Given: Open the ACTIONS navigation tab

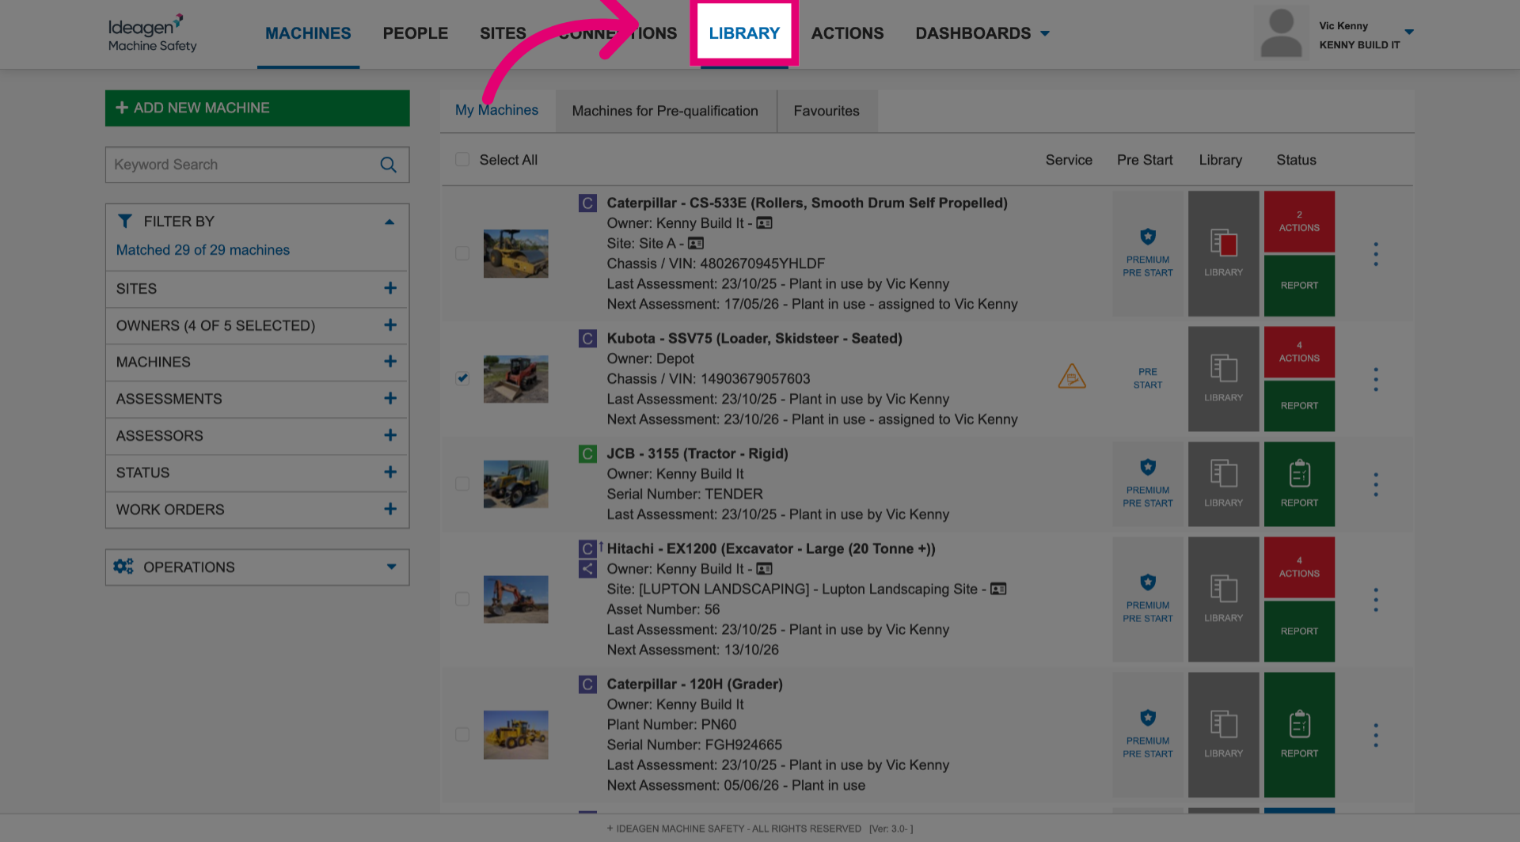Looking at the screenshot, I should (847, 33).
